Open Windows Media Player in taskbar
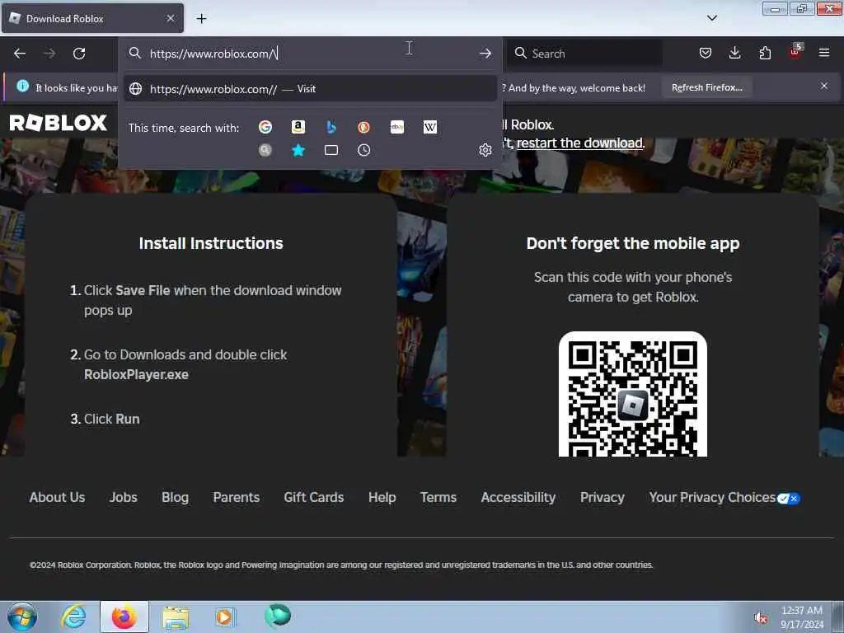844x633 pixels. (225, 617)
